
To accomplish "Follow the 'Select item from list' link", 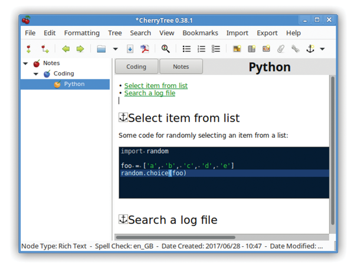I will click(156, 85).
